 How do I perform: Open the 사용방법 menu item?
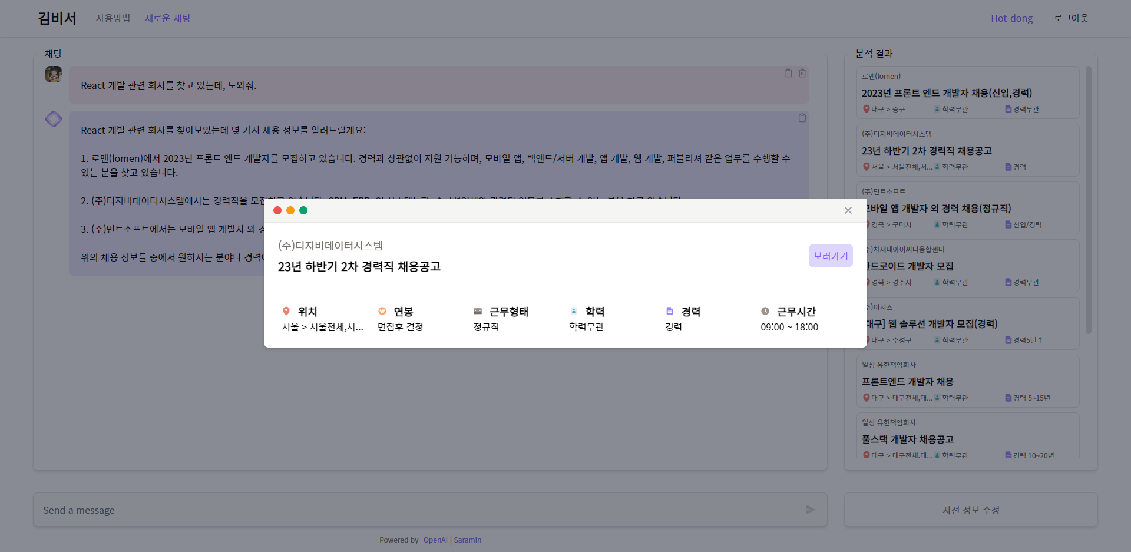113,18
